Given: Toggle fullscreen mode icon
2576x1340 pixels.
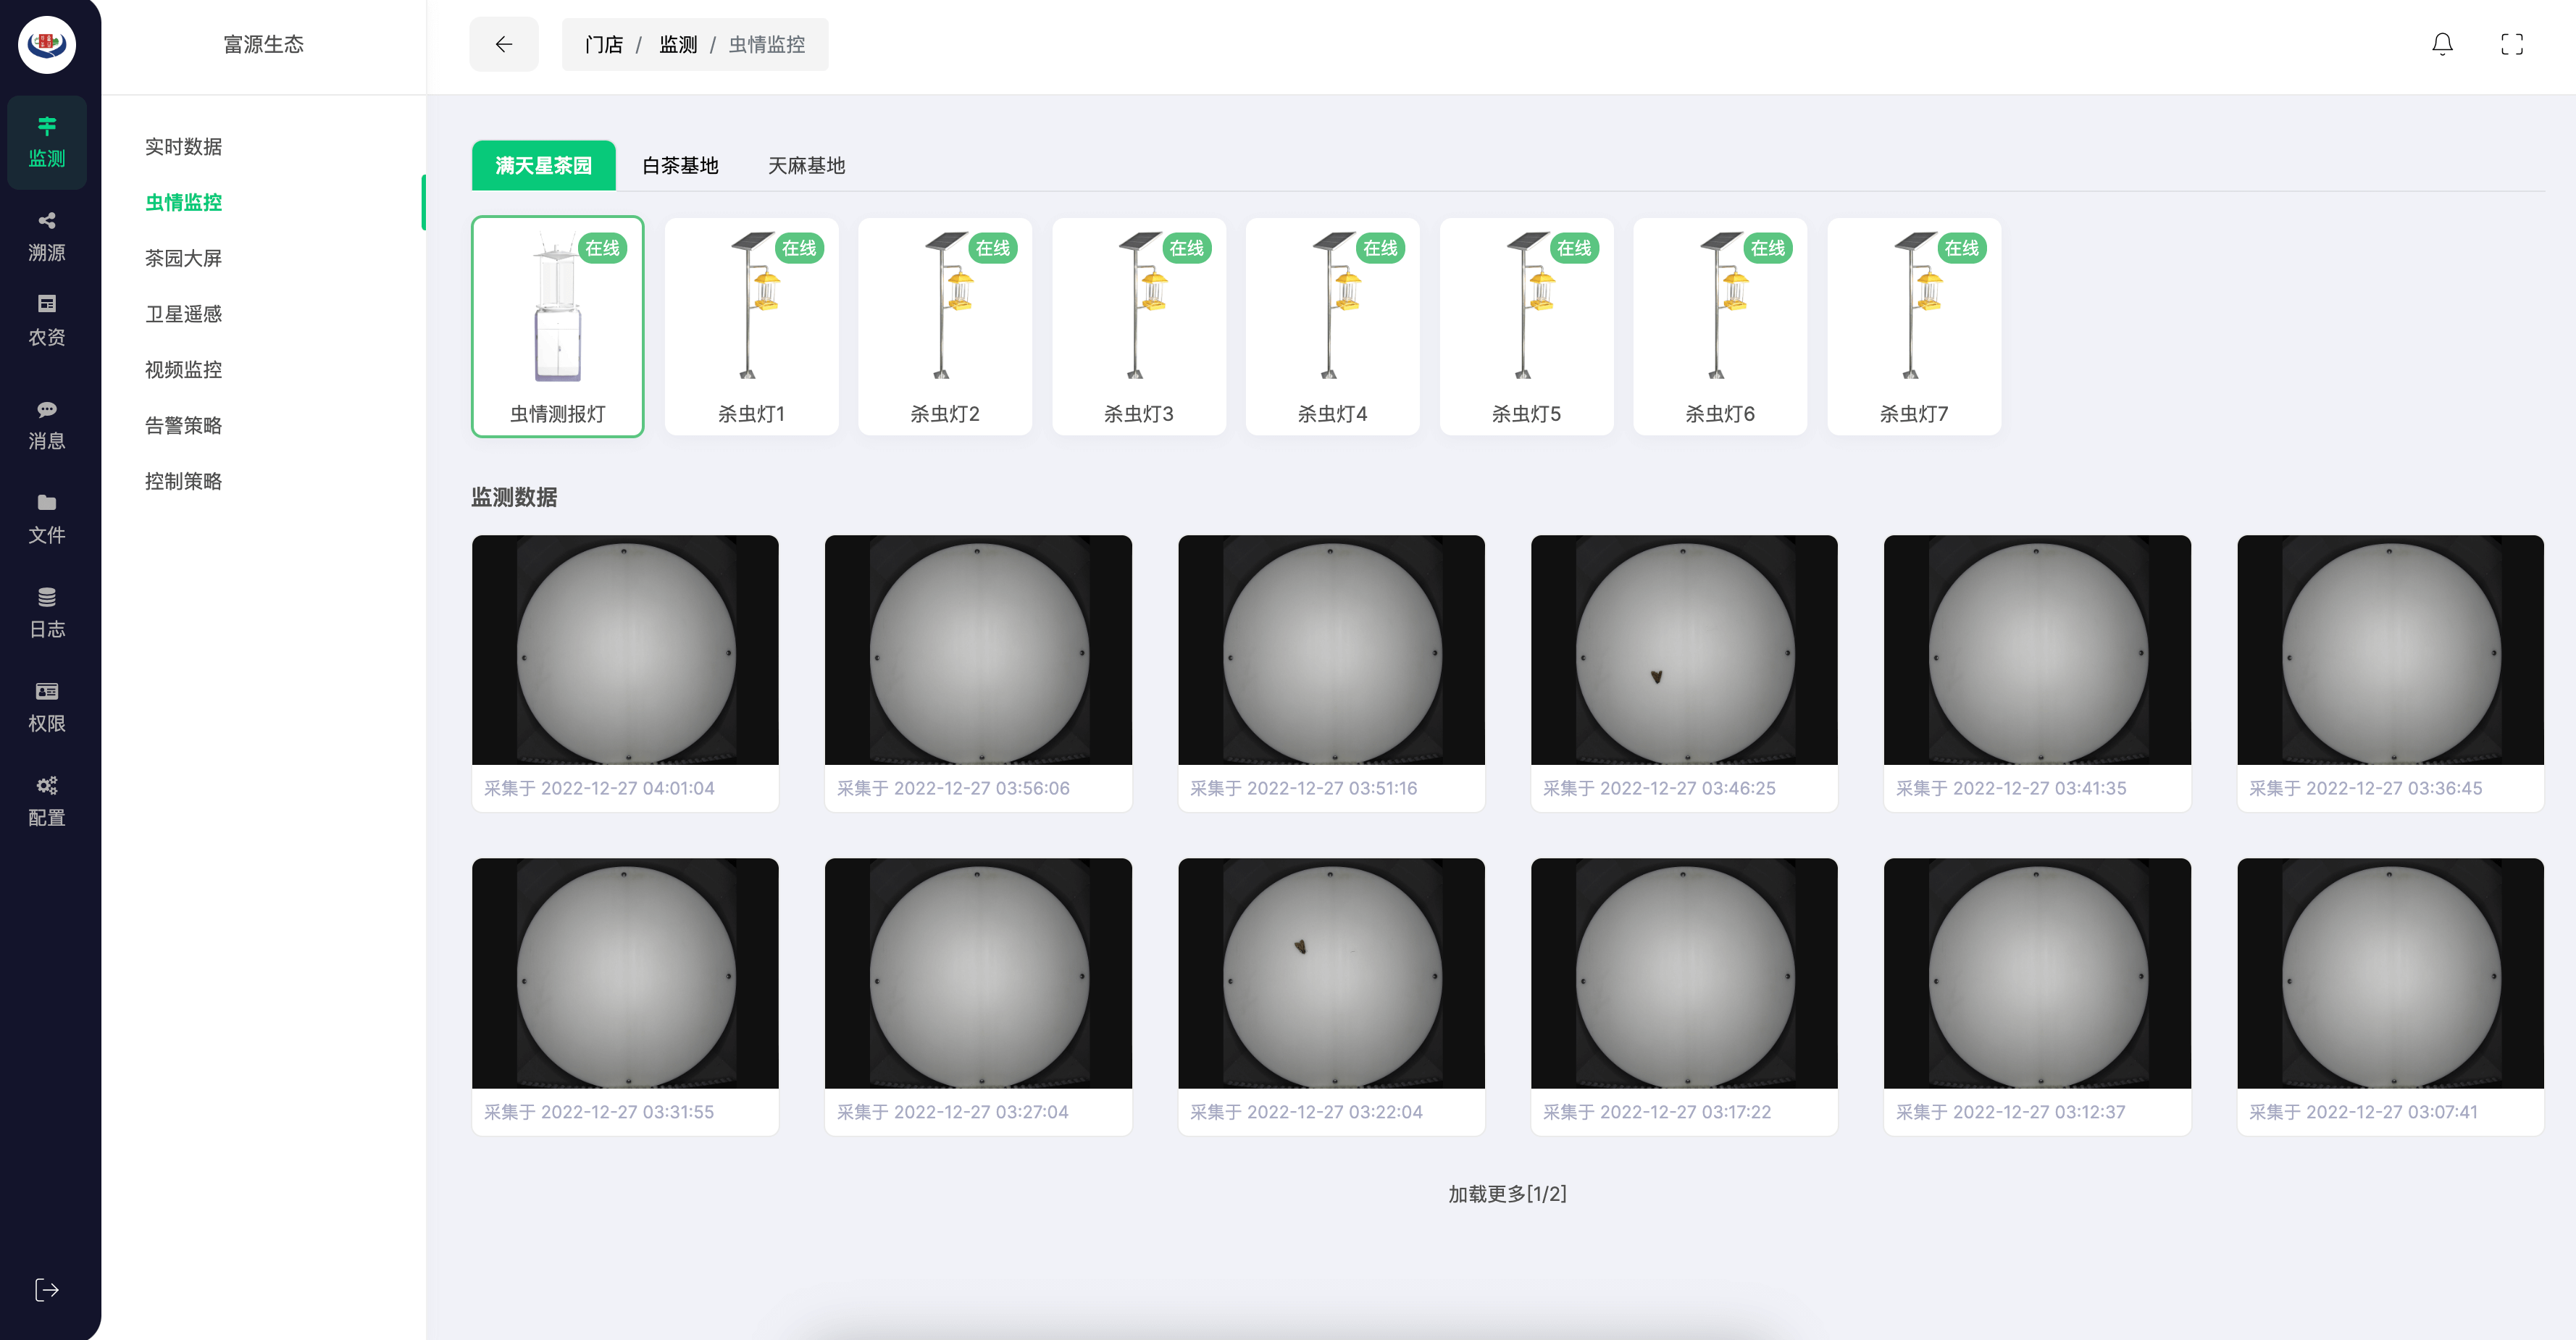Looking at the screenshot, I should (x=2512, y=44).
